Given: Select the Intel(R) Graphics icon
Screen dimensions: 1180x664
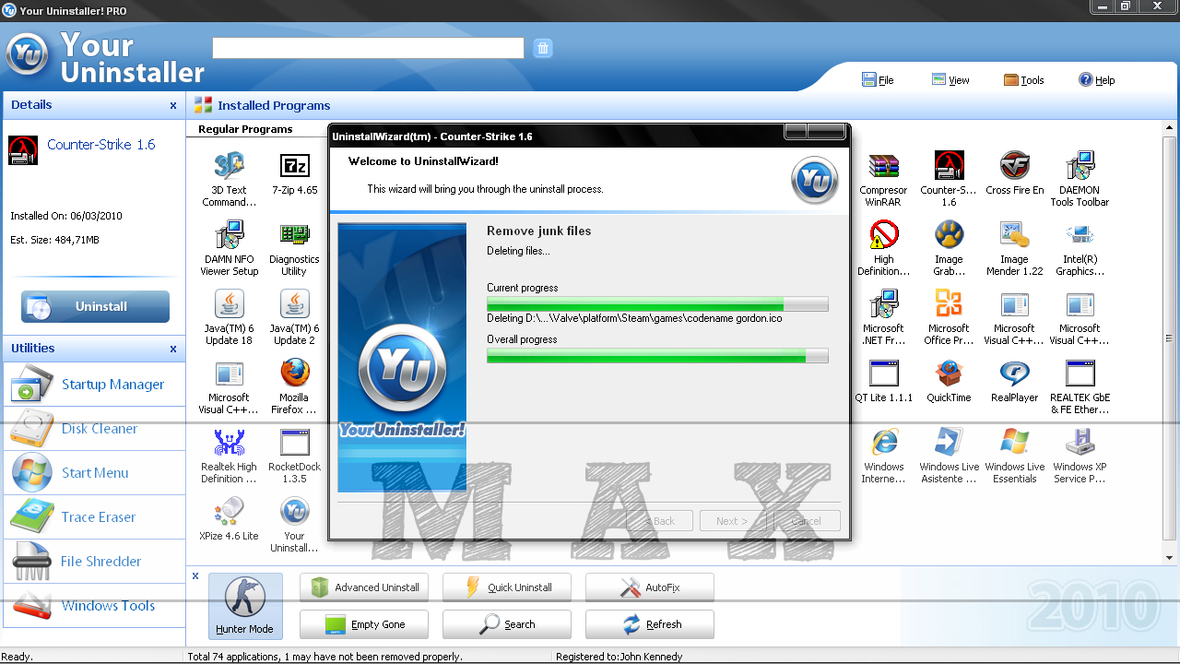Looking at the screenshot, I should pyautogui.click(x=1080, y=235).
